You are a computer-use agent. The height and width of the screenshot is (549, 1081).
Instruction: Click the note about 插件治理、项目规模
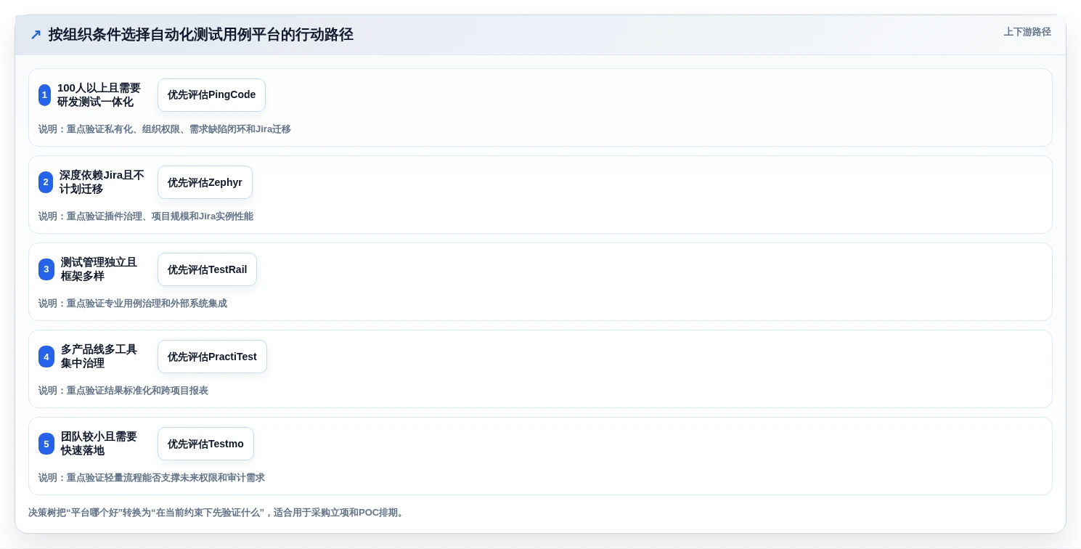pos(146,216)
